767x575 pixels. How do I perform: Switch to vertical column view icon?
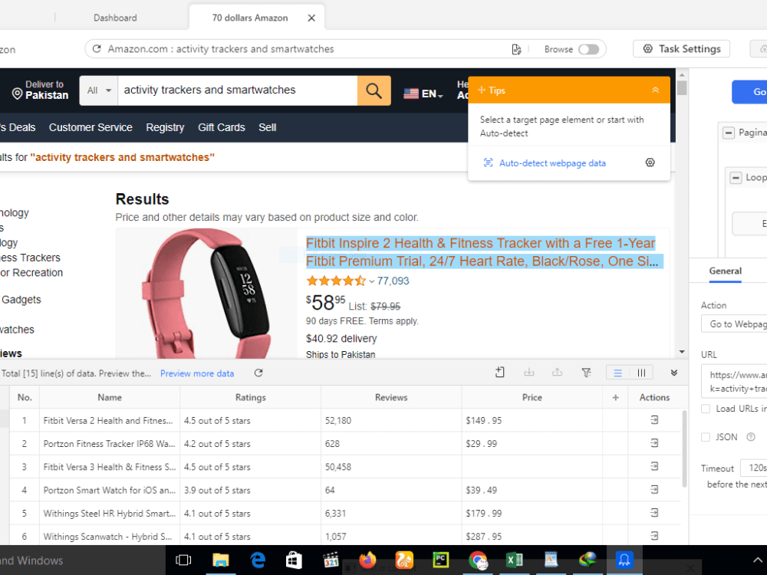641,373
